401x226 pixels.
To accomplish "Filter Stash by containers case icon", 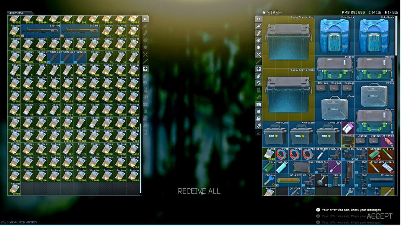I will [258, 104].
